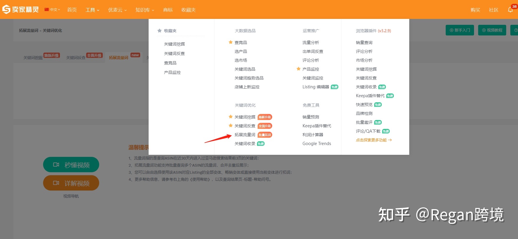Click the China flag language icon
Viewport: 518px width, 239px height.
[47, 9]
